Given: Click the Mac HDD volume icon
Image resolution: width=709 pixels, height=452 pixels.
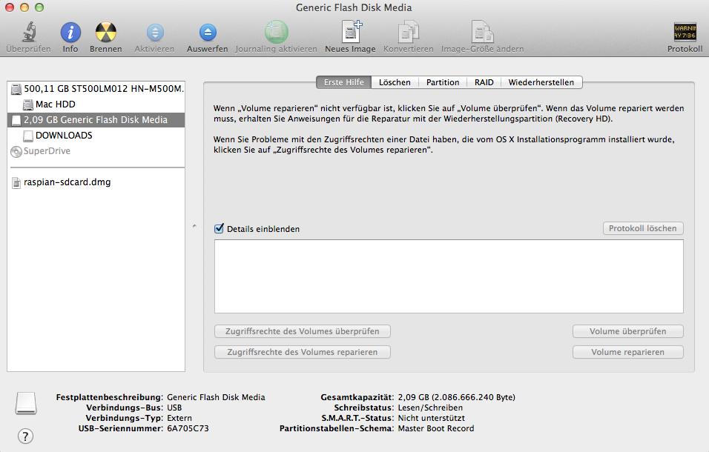Looking at the screenshot, I should pos(28,104).
